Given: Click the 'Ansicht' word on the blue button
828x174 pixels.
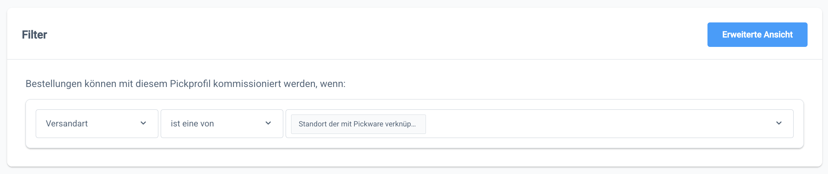Looking at the screenshot, I should (x=778, y=35).
